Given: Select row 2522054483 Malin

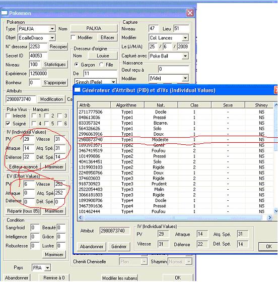Looking at the screenshot, I should [176, 189].
